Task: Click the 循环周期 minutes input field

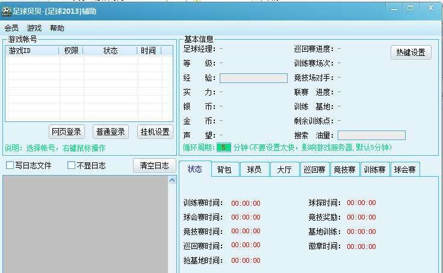Action: [x=224, y=147]
